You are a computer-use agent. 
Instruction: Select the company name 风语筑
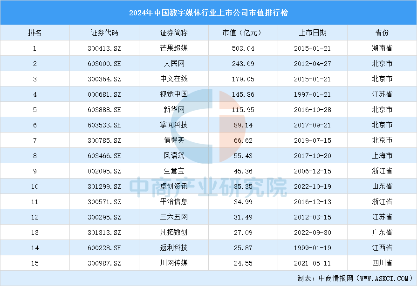[x=174, y=156]
